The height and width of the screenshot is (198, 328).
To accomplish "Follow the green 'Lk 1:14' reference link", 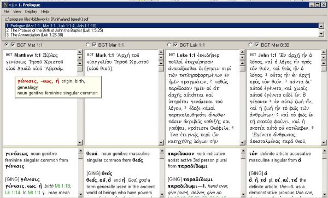I will (x=13, y=193).
